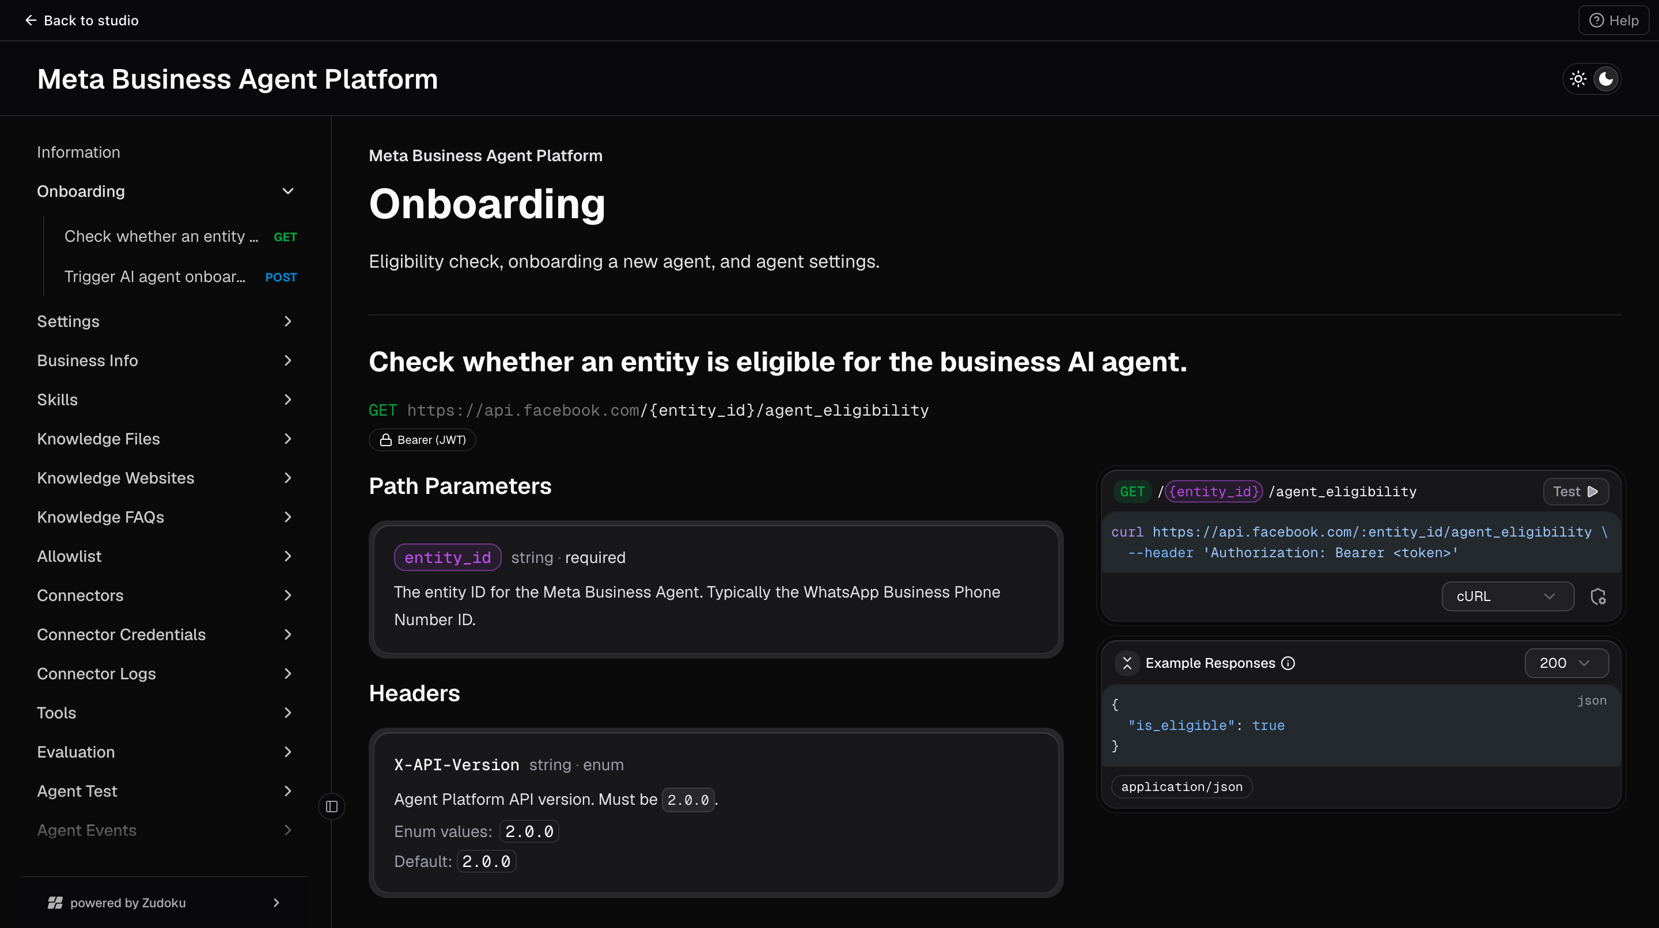Collapse Example Responses with the toggle icon
Viewport: 1659px width, 928px height.
(1127, 664)
